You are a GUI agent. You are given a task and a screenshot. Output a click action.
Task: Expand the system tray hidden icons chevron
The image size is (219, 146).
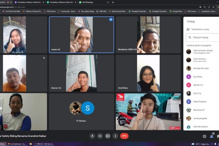[x=212, y=144]
